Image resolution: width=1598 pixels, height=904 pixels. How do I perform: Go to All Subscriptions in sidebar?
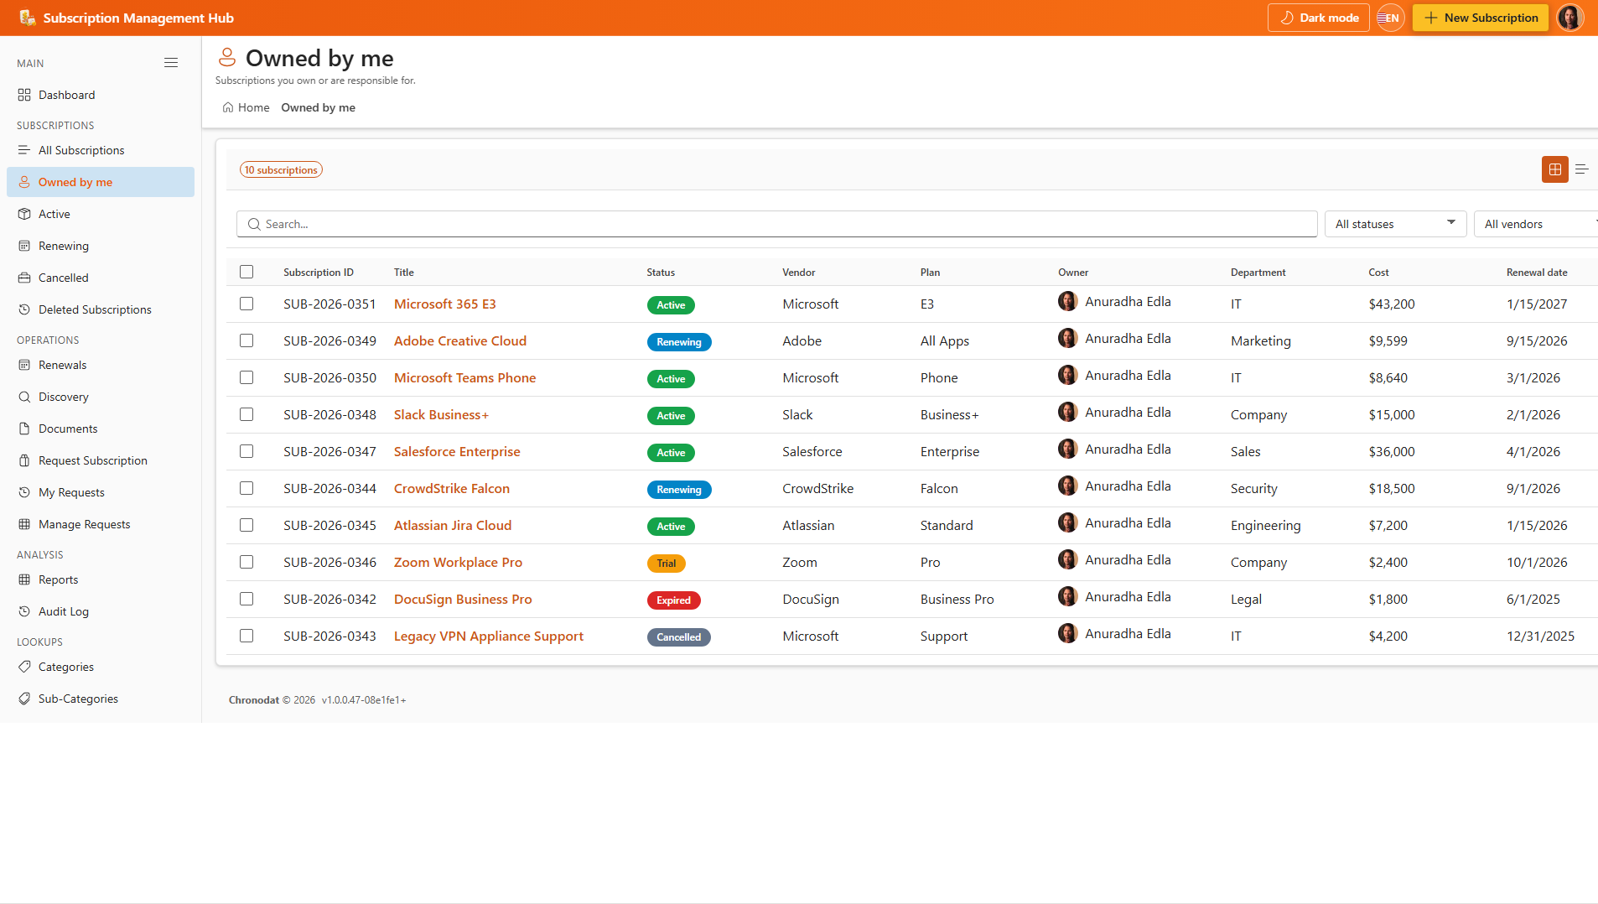[x=101, y=150]
